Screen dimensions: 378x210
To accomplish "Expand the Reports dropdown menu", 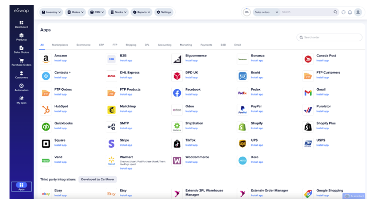I will tap(141, 12).
